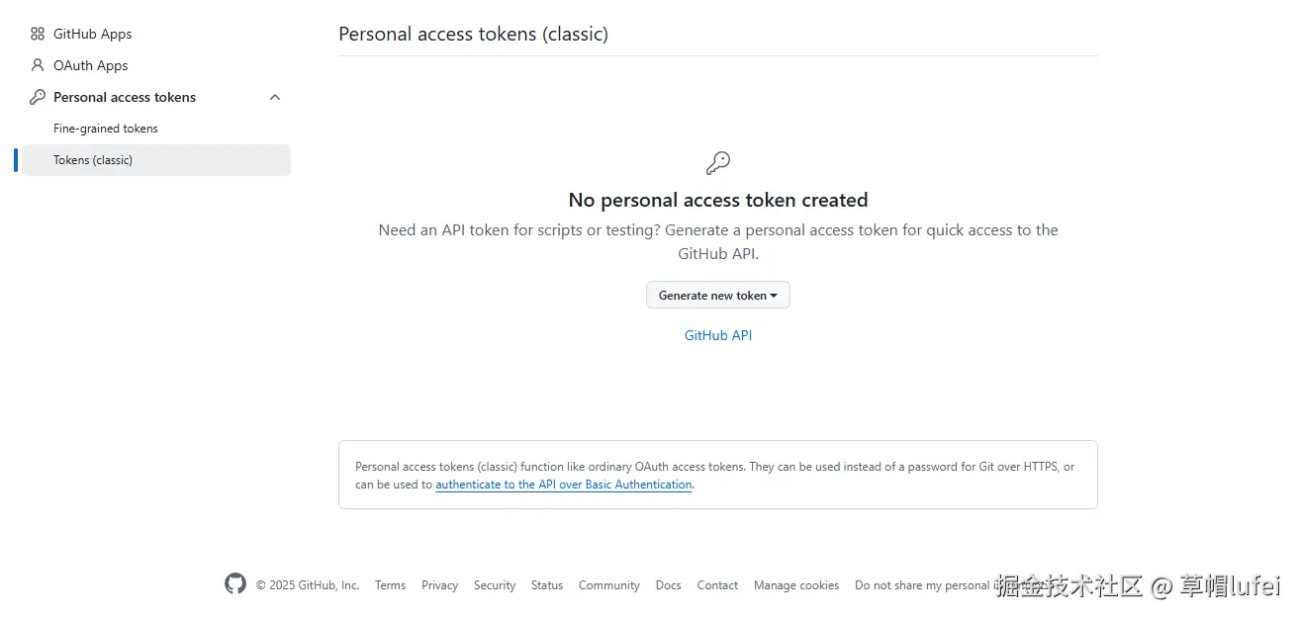
Task: Visit the Security footer link
Action: tap(495, 585)
